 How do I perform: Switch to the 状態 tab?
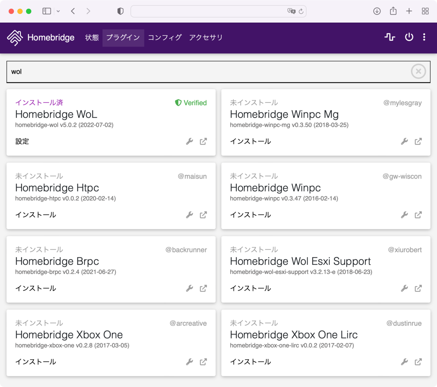point(92,38)
